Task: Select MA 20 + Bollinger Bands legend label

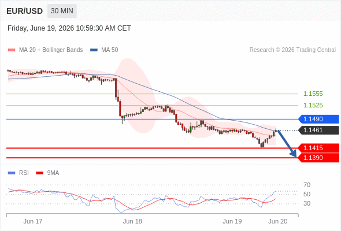Action: (51, 50)
